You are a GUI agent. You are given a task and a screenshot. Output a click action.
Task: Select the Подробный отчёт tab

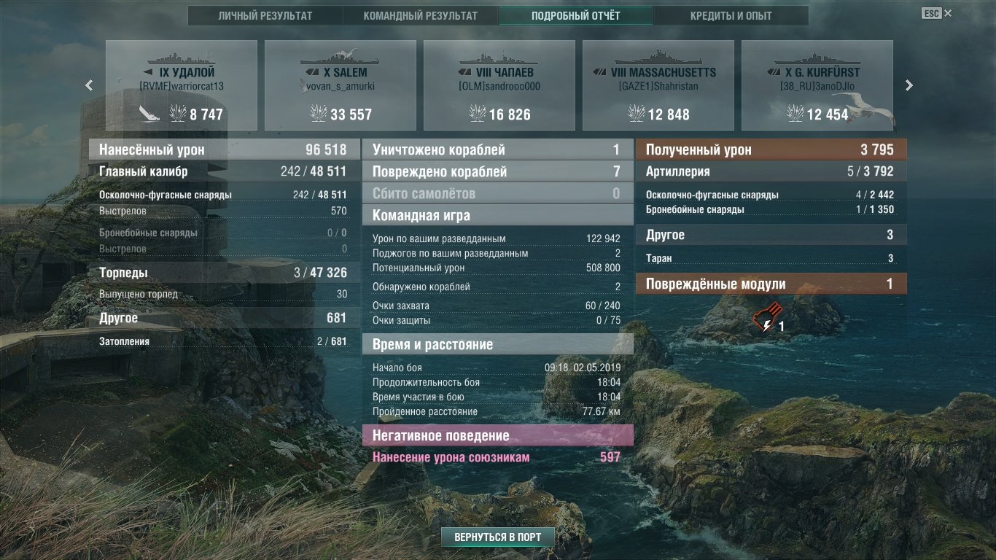click(x=576, y=15)
